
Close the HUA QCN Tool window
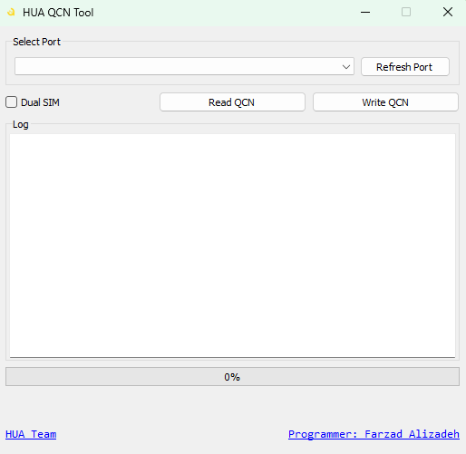point(448,13)
